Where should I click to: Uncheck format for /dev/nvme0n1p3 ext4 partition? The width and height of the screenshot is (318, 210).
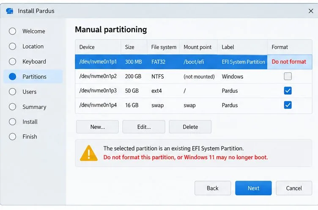(288, 91)
